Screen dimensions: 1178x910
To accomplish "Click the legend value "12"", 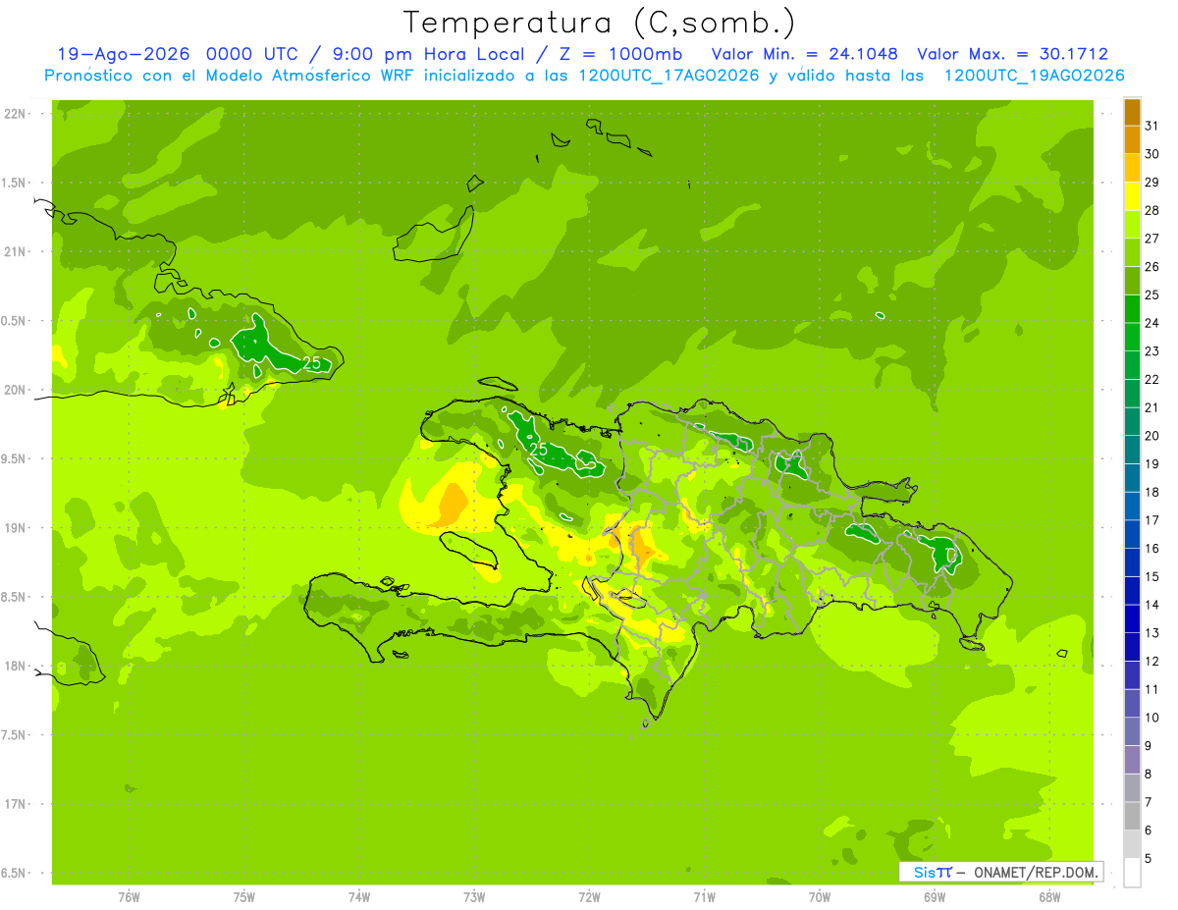I will click(1152, 662).
